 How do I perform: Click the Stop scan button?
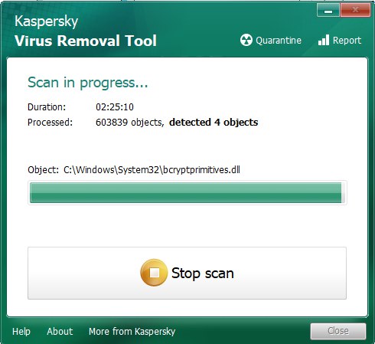tap(187, 273)
